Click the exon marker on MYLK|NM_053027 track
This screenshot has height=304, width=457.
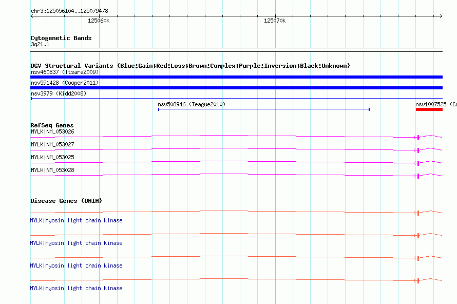tap(418, 150)
